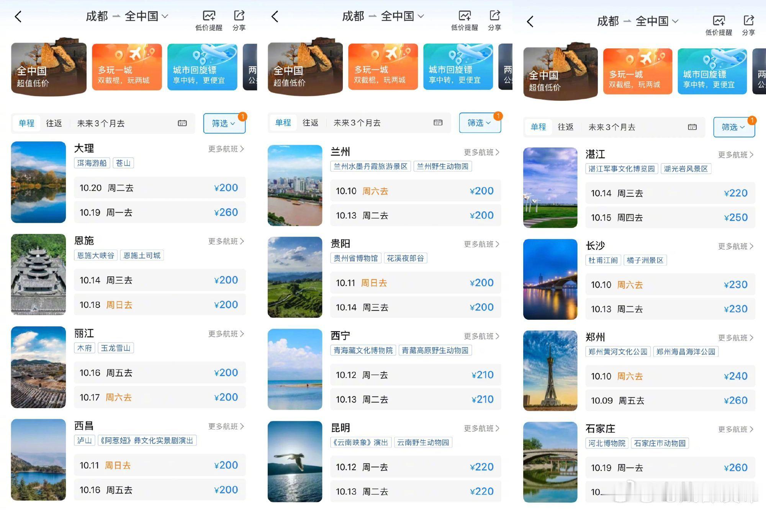
Task: Select 大理 flight 10.19 周一去 ¥260
Action: (x=160, y=212)
